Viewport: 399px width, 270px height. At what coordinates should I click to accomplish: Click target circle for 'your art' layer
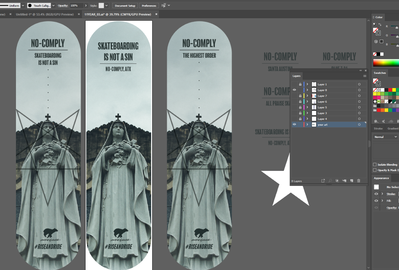(359, 124)
